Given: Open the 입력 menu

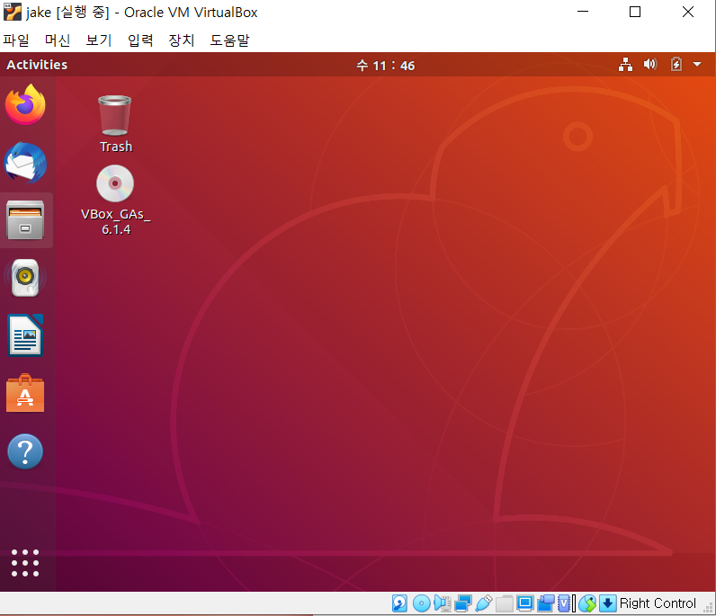Looking at the screenshot, I should point(140,40).
